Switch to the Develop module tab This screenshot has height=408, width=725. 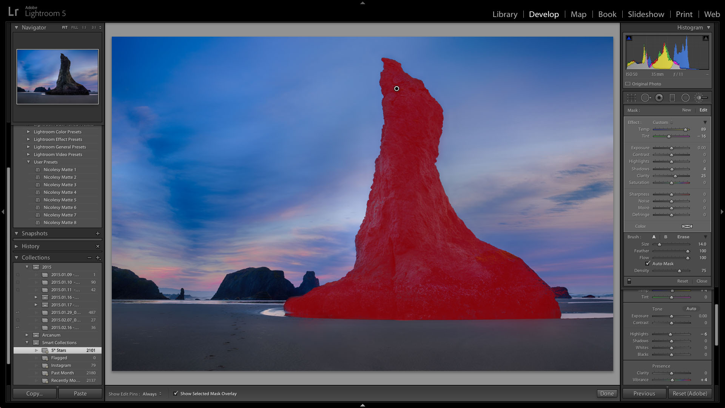pyautogui.click(x=544, y=14)
